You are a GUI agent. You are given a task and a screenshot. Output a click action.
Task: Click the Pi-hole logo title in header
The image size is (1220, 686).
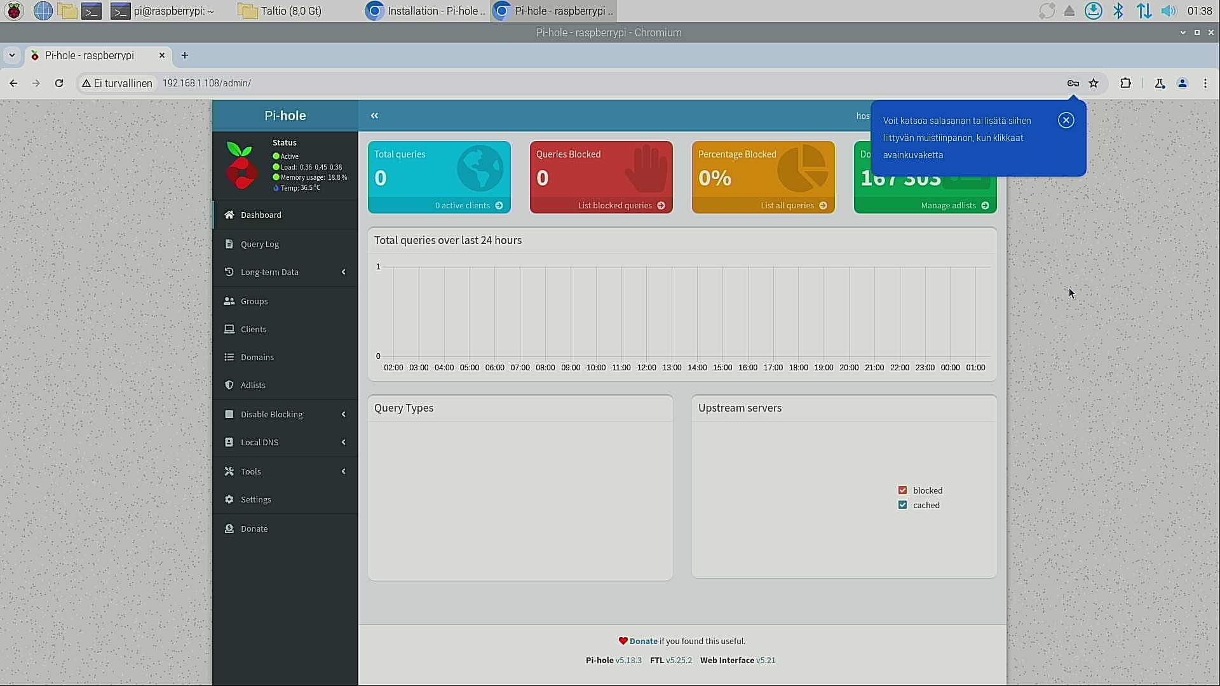click(x=285, y=116)
